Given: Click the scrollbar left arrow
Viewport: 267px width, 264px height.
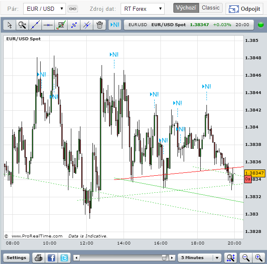Looking at the screenshot, I should pos(76,258).
